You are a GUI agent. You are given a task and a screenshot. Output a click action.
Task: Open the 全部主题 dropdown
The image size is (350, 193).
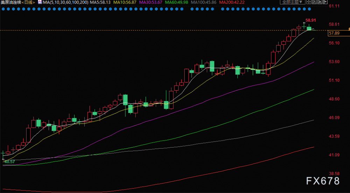[x=293, y=2]
